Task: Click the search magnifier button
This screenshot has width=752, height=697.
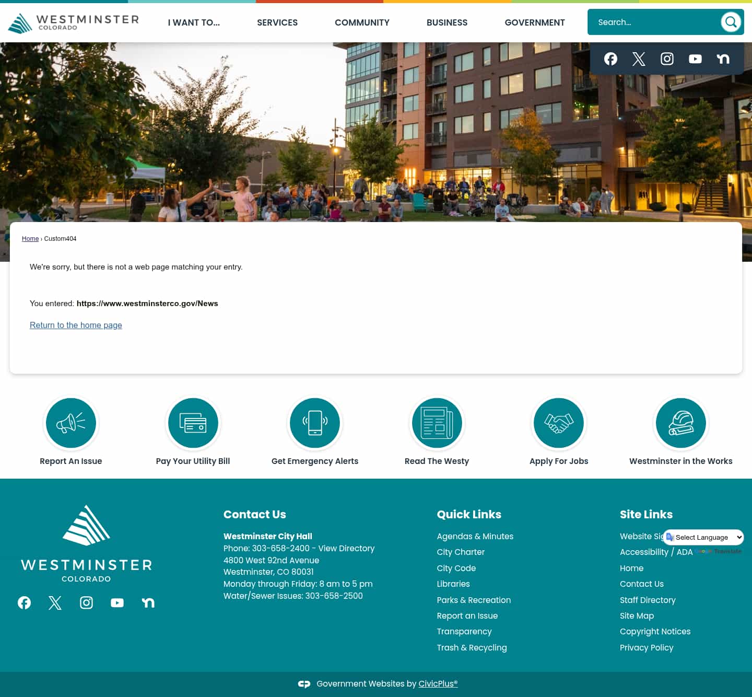Action: tap(731, 22)
